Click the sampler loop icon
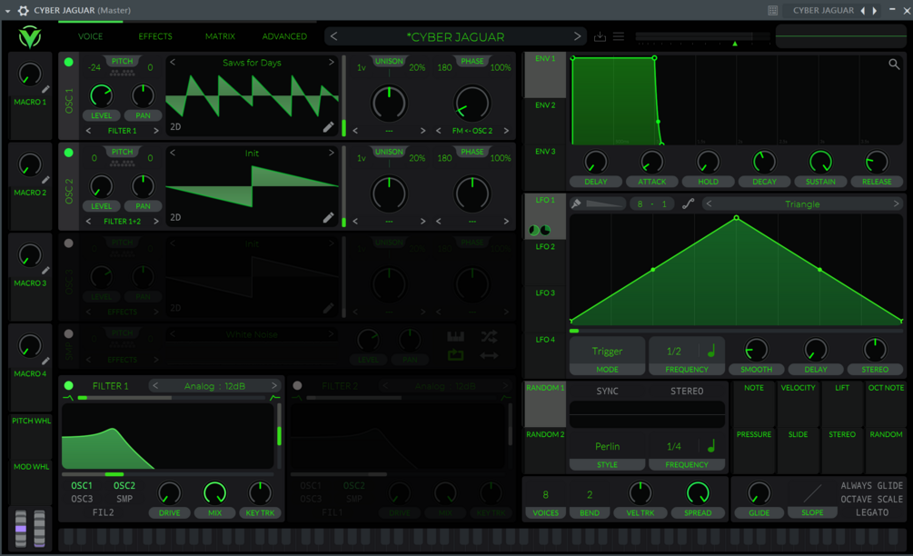The image size is (913, 556). (455, 355)
